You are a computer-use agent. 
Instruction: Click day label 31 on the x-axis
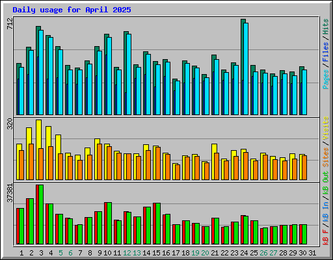[312, 253]
